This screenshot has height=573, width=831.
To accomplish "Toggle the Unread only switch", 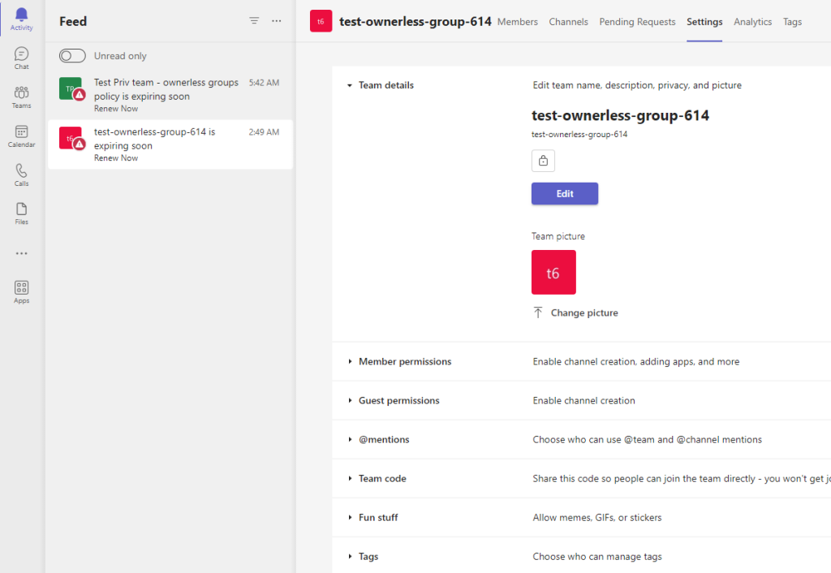I will [x=72, y=56].
